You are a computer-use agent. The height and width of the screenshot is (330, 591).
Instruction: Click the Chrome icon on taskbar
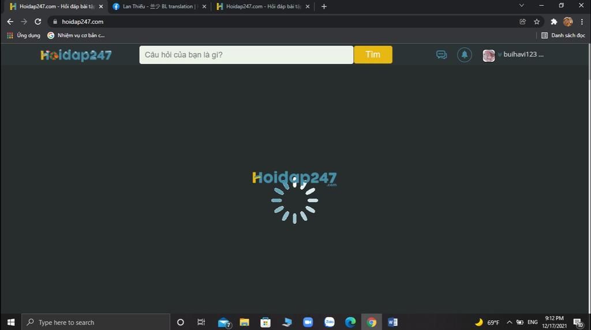[371, 322]
